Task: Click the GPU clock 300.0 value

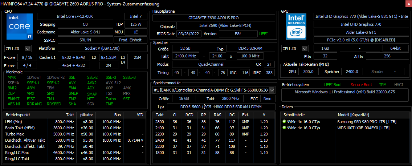Action: [x=309, y=72]
